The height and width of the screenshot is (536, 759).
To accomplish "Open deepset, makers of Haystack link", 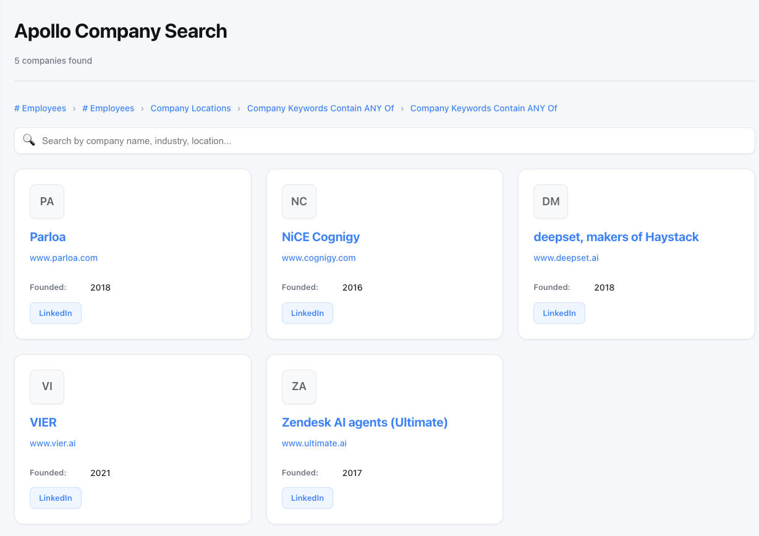I will [616, 237].
